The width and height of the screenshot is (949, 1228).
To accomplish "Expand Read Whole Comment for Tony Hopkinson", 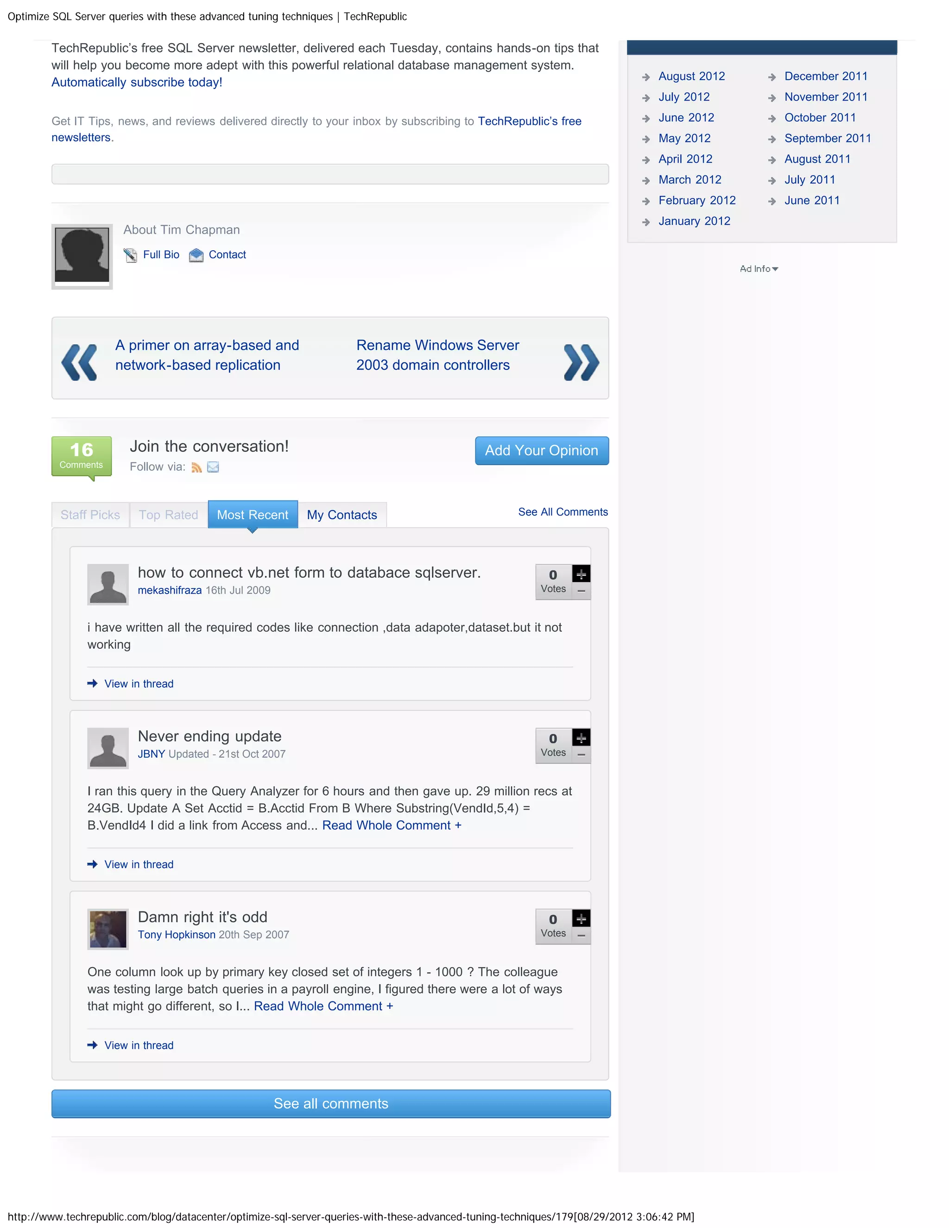I will (x=323, y=1006).
